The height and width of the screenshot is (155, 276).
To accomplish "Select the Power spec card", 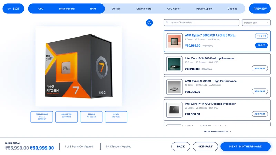I will (116, 117).
